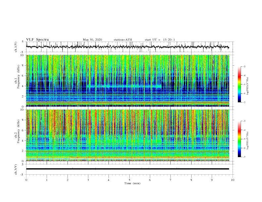The height and width of the screenshot is (202, 262).
Task: Click the "9" minute tick label
Action: coord(212,180)
